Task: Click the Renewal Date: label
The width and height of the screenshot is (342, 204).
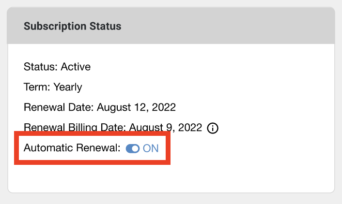Action: tap(59, 107)
